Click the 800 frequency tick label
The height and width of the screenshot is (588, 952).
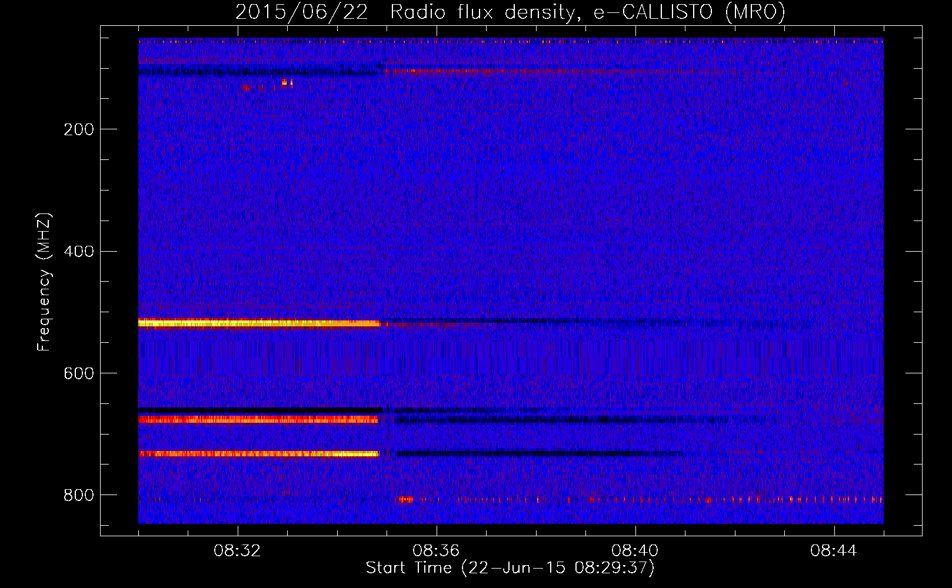tap(79, 495)
